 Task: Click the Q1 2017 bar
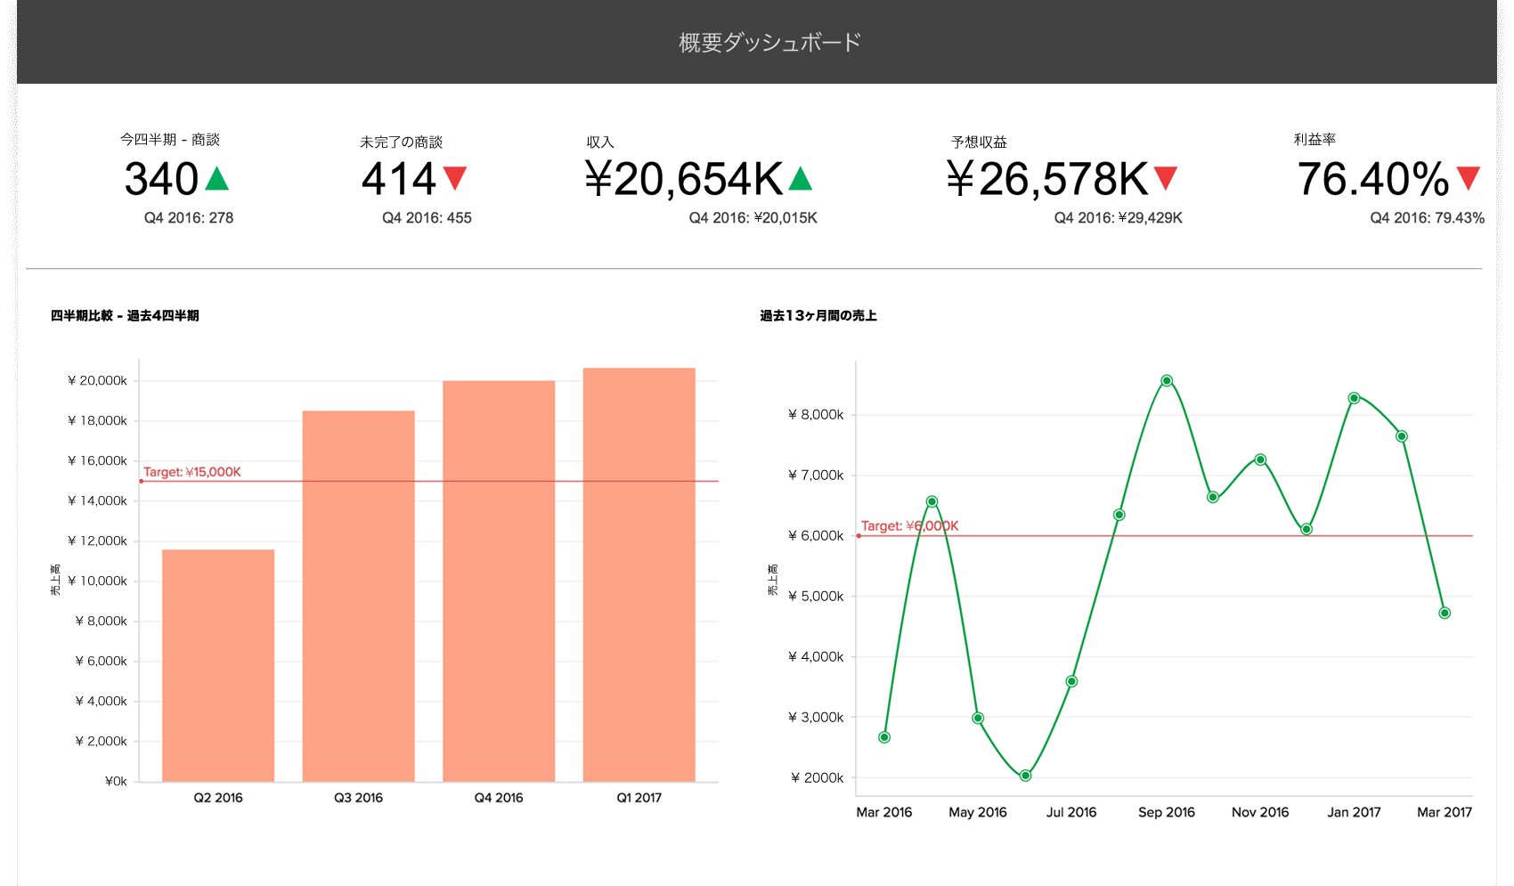(x=639, y=574)
